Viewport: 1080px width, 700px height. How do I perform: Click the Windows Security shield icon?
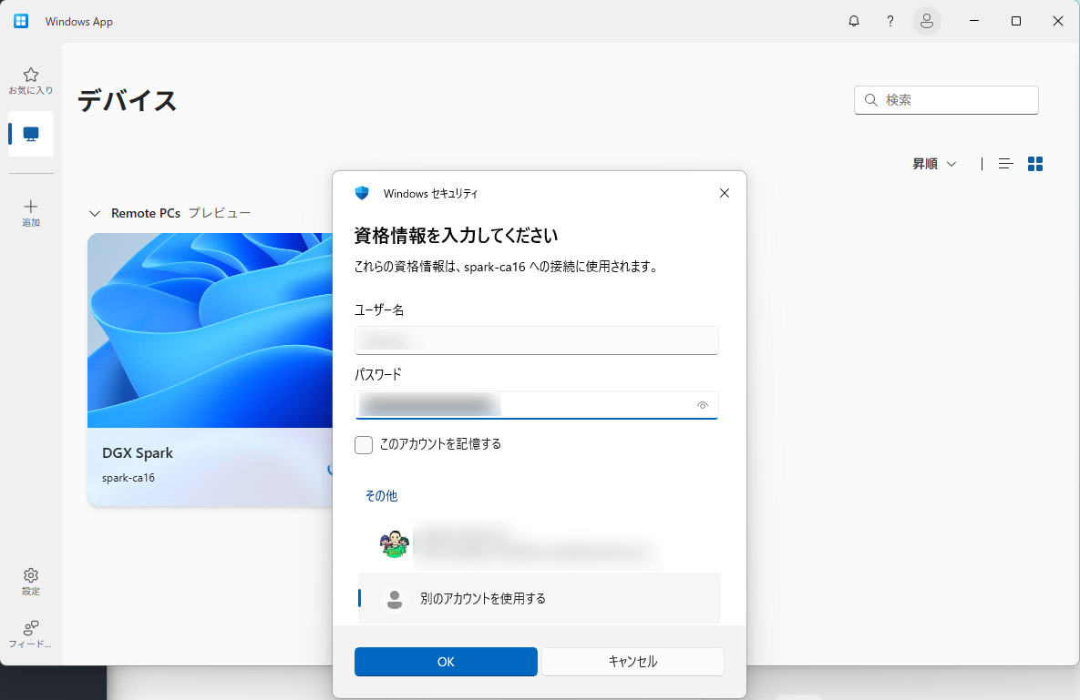[x=362, y=193]
